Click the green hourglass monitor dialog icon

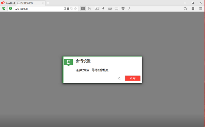pyautogui.click(x=68, y=62)
